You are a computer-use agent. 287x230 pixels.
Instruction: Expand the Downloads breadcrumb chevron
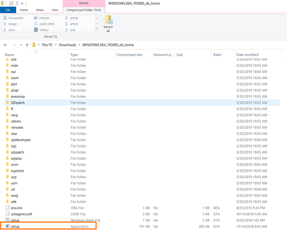click(x=79, y=45)
